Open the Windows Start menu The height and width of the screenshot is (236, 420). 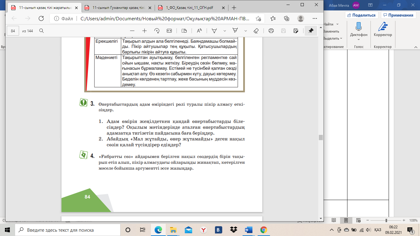7,230
